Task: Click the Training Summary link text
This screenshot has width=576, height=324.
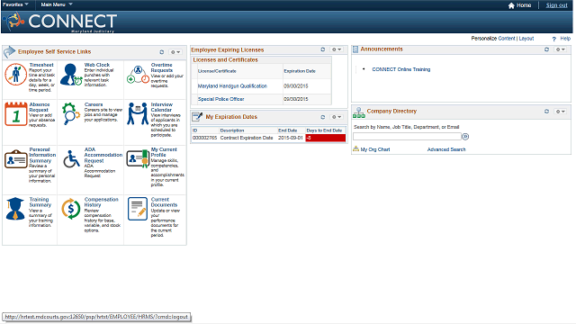Action: click(x=40, y=202)
